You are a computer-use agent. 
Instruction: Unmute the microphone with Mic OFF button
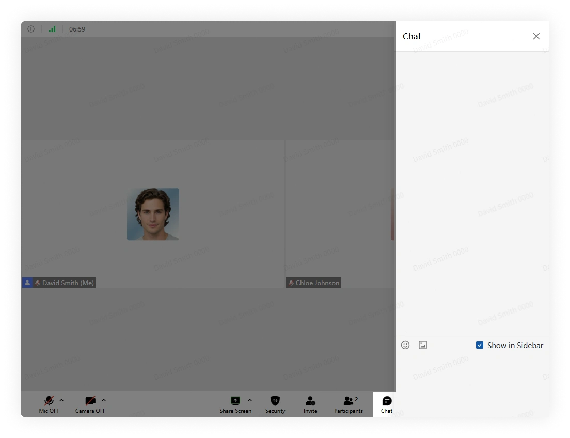click(49, 404)
